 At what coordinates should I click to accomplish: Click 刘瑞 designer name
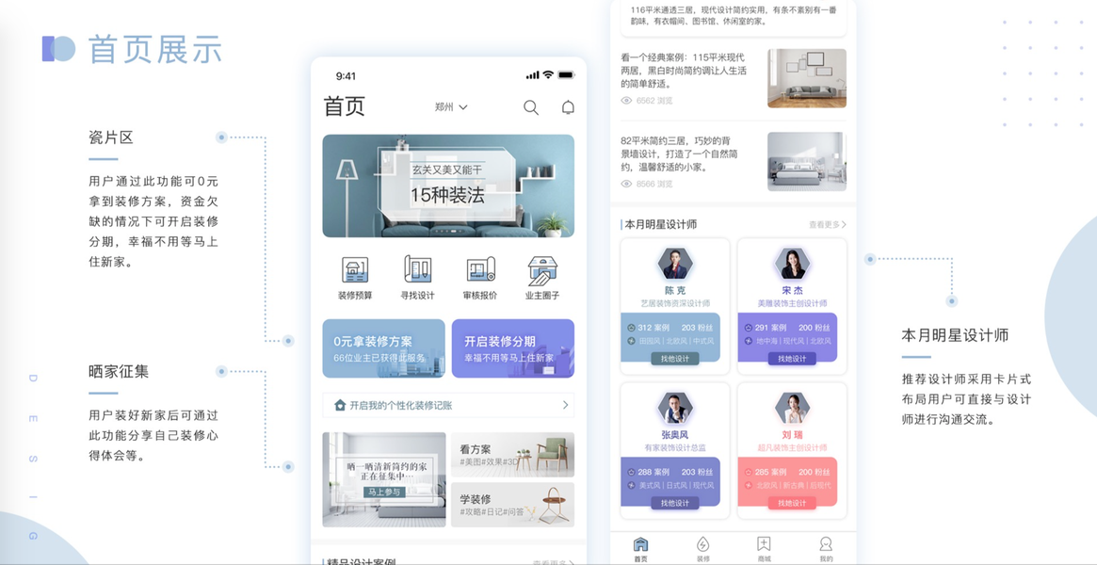pos(792,434)
